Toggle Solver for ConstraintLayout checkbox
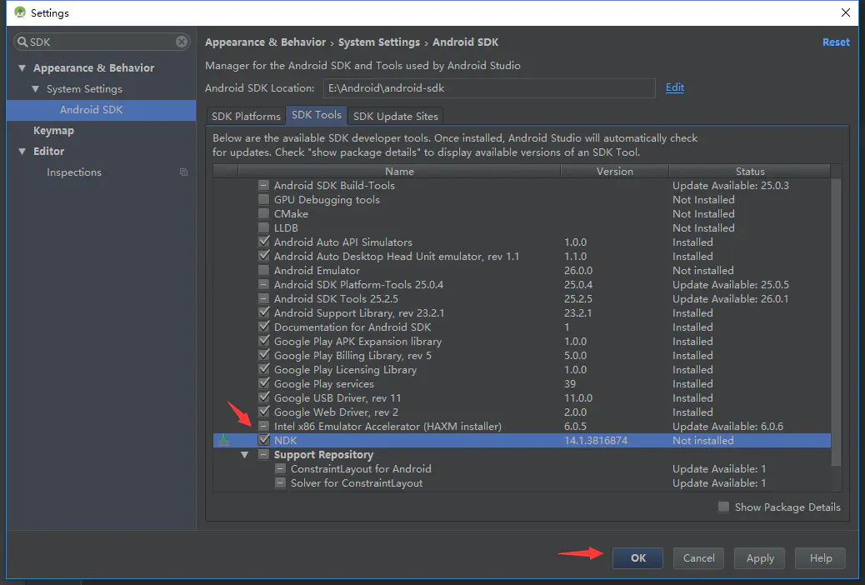 280,482
